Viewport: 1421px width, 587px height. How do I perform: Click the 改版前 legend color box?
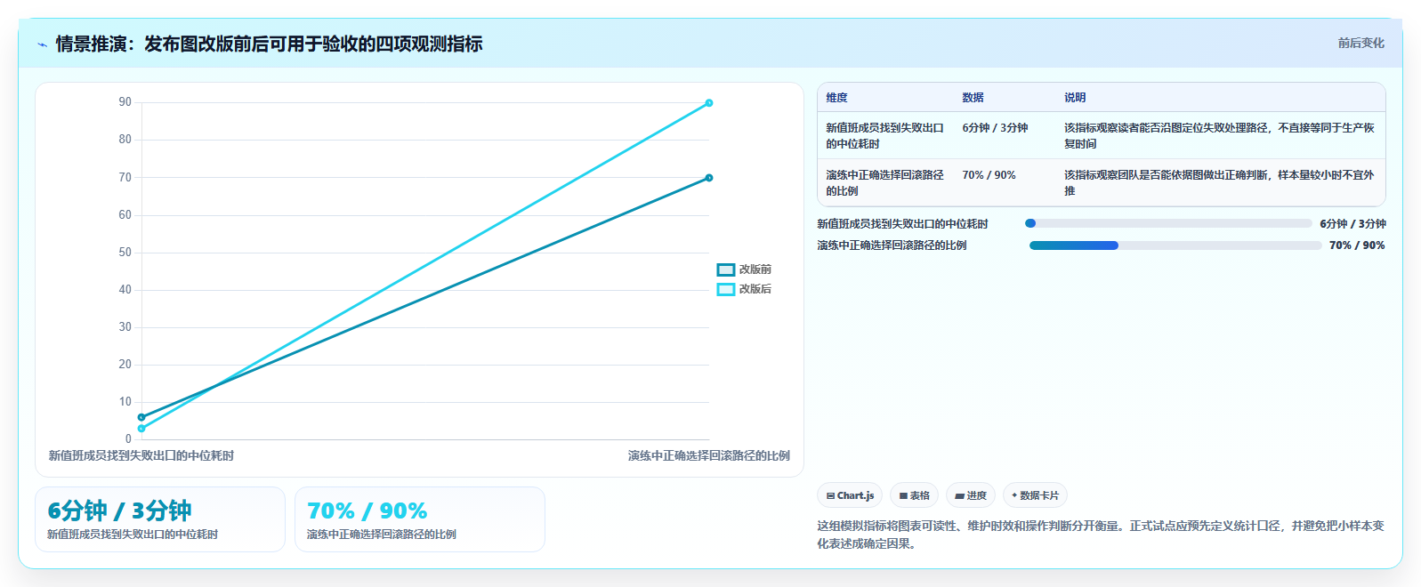point(726,269)
